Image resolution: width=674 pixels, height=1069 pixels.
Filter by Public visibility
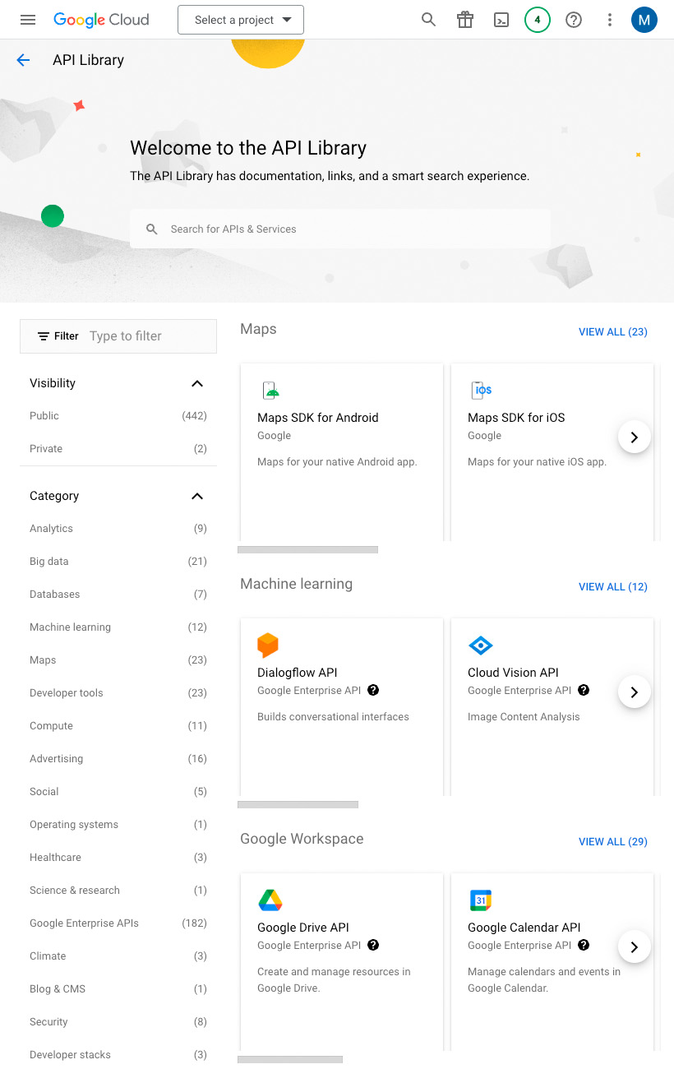click(x=118, y=416)
